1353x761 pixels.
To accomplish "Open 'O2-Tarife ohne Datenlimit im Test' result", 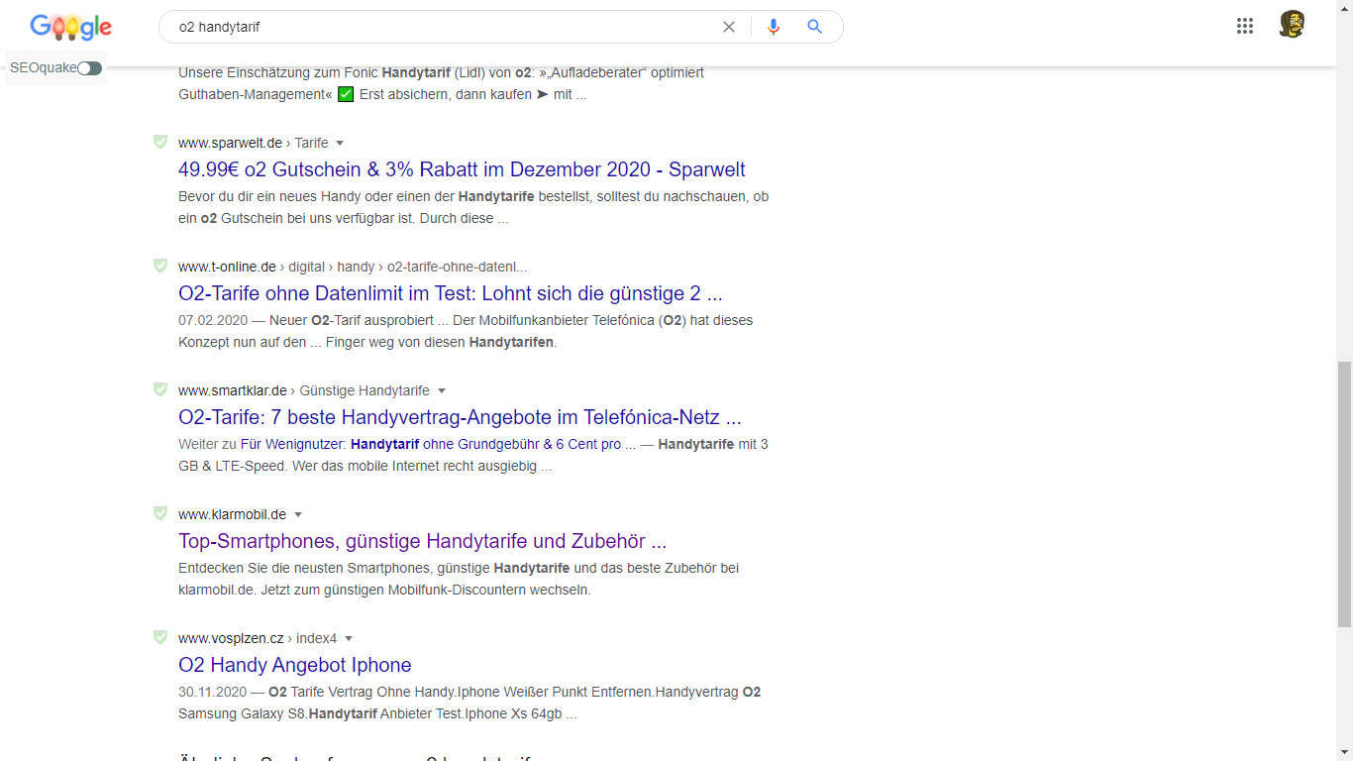I will (x=451, y=293).
